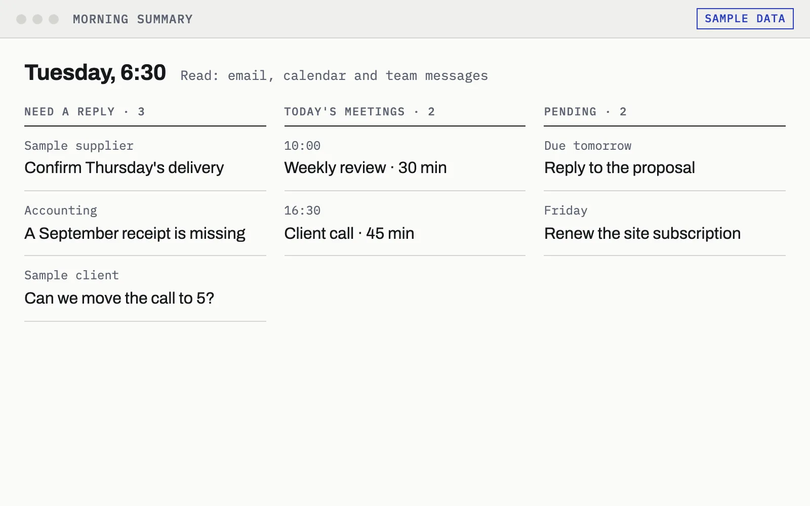Click the 'Friday' due label
Image resolution: width=810 pixels, height=506 pixels.
[565, 210]
